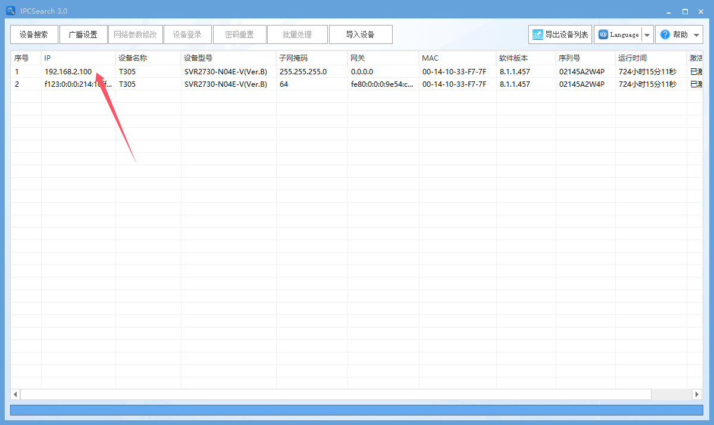Viewport: 714px width, 425px height.
Task: Click the IPCSearch app icon in title bar
Action: tap(10, 11)
